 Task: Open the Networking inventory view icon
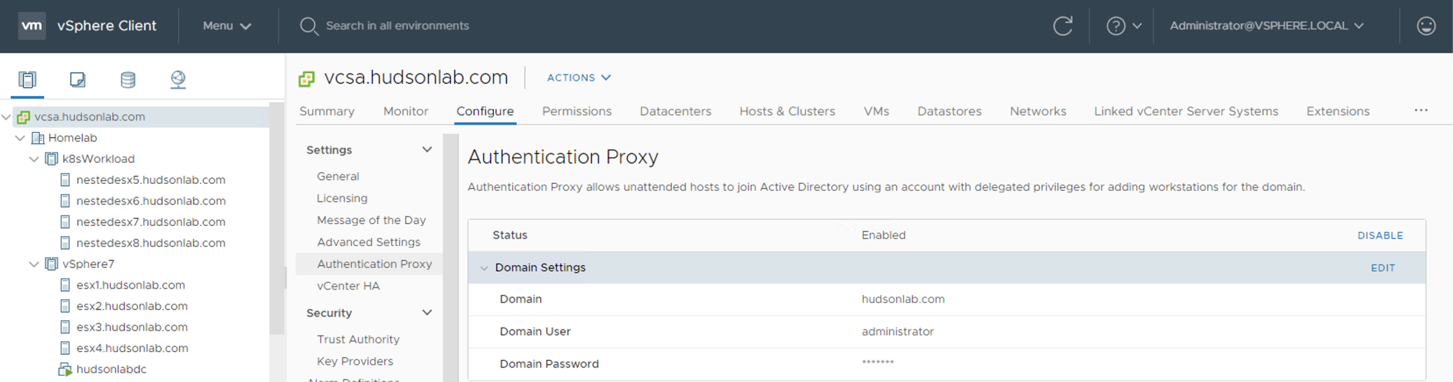click(x=178, y=79)
